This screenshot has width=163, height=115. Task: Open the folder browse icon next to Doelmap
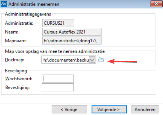click(101, 60)
